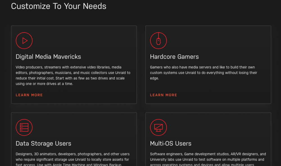Select the Multi-OS Users heading

[x=171, y=144]
